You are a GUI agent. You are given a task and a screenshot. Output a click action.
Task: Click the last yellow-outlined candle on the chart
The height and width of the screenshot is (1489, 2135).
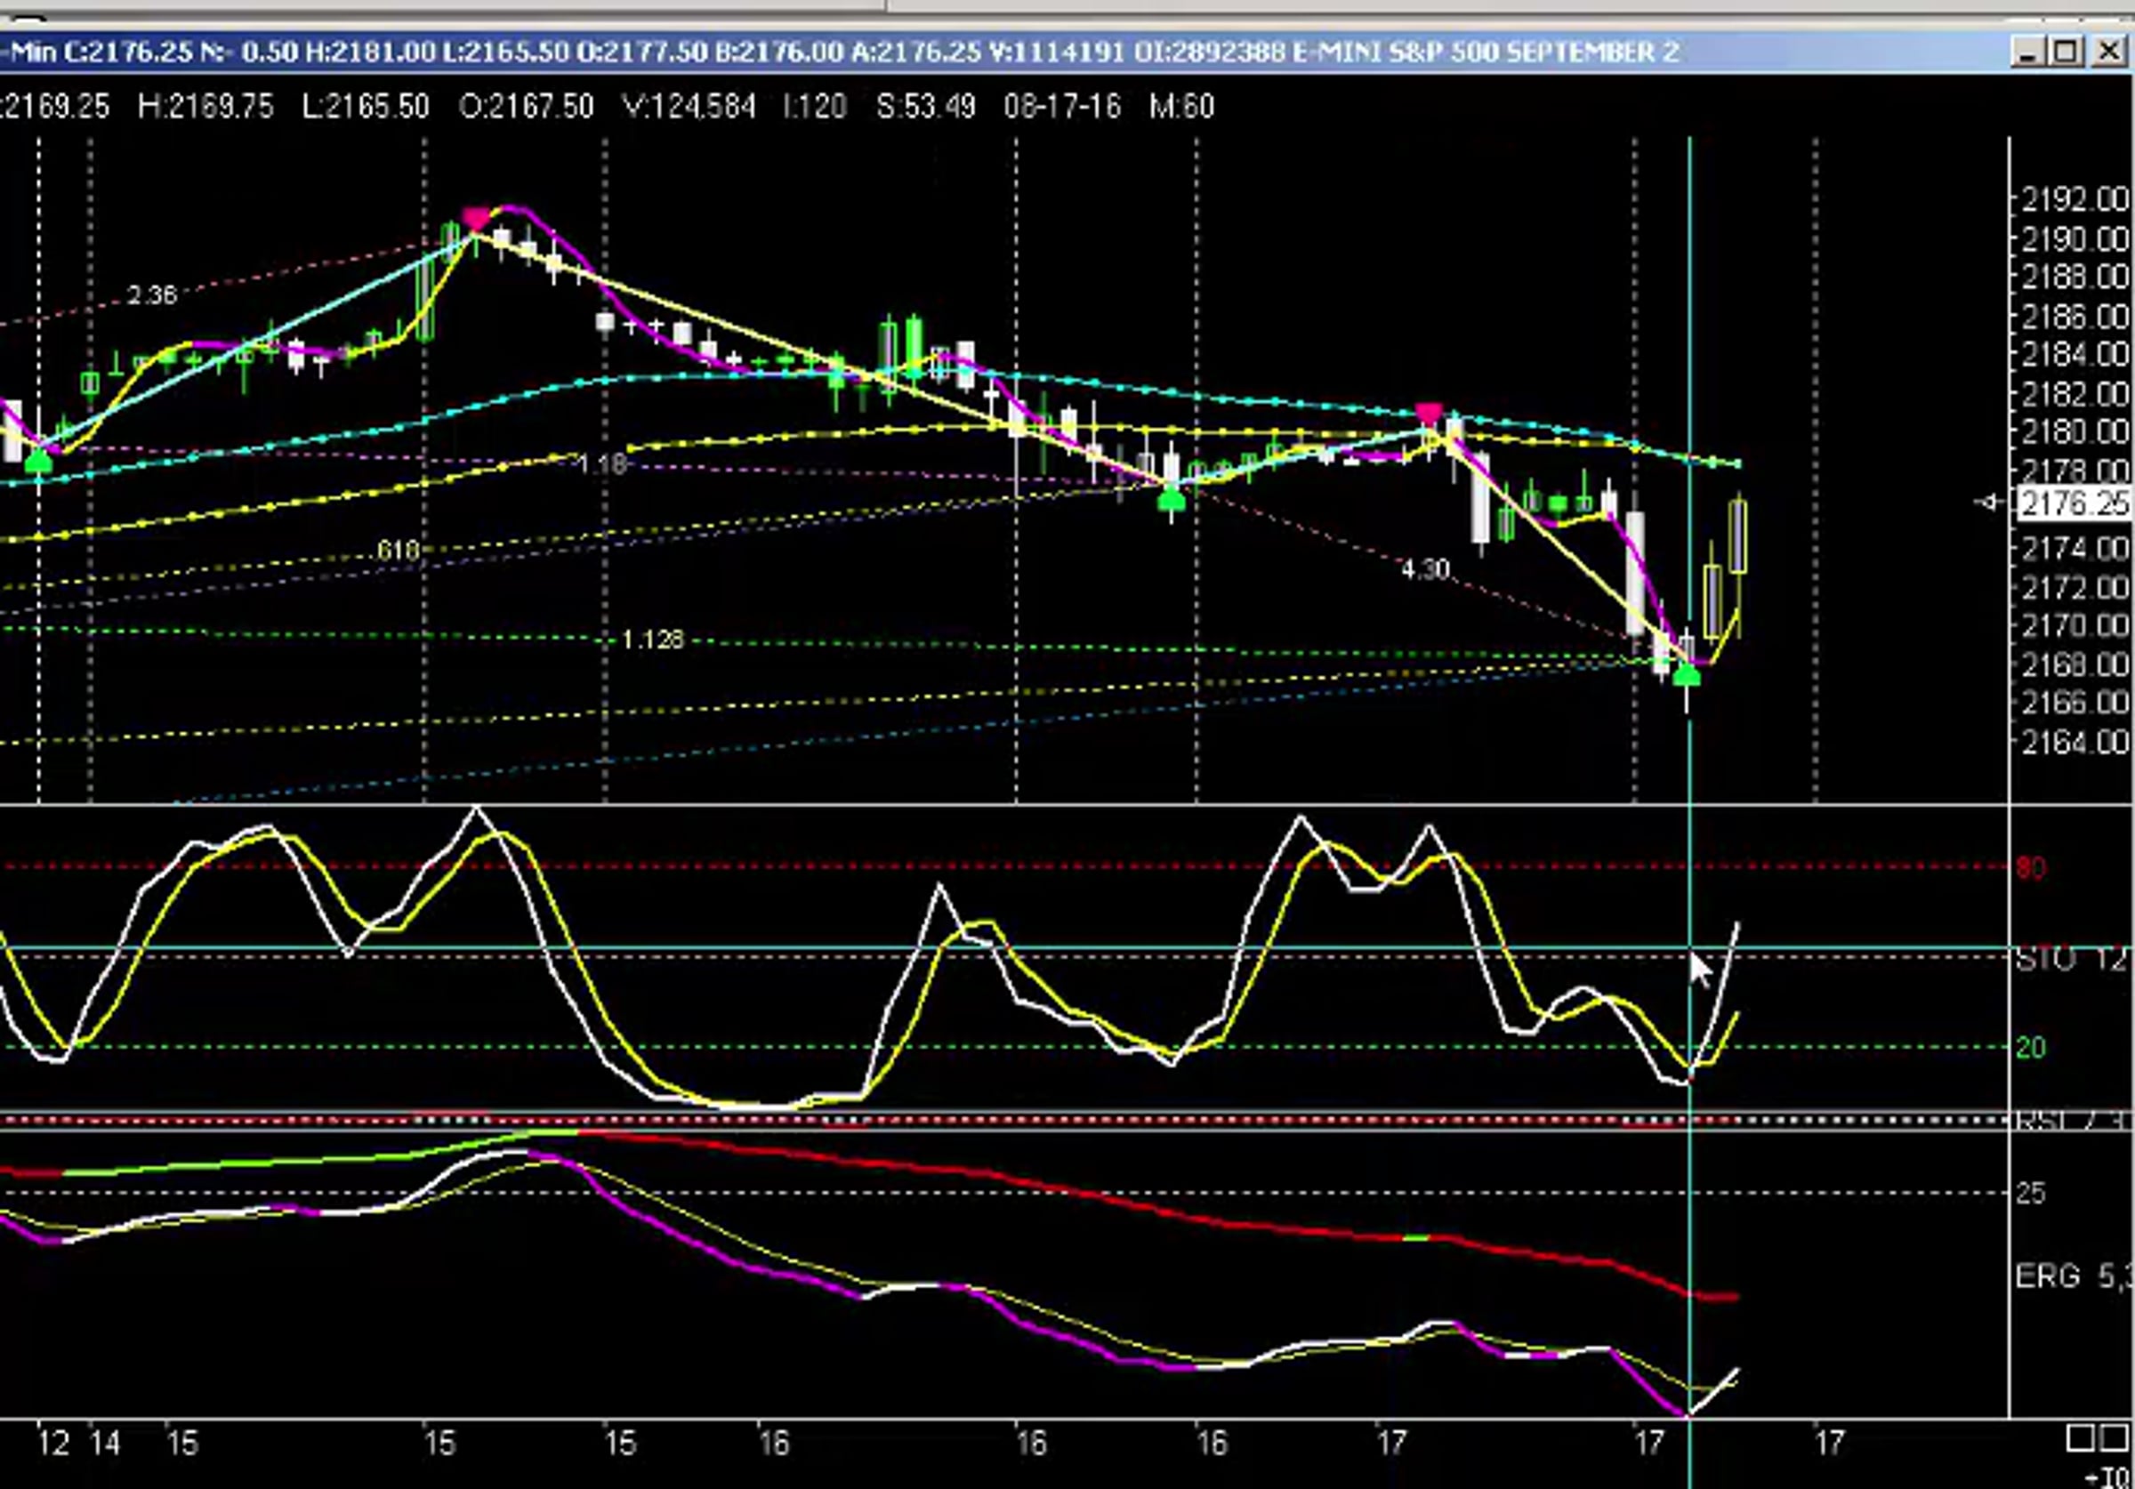coord(1737,535)
